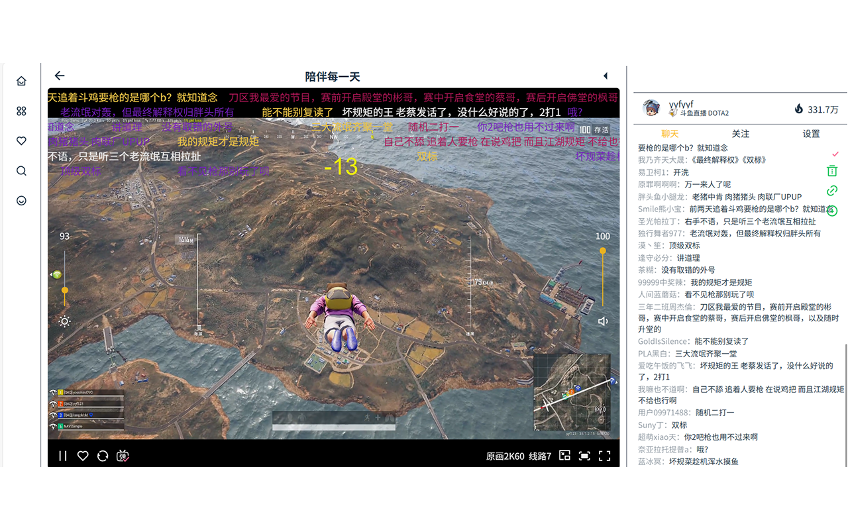This screenshot has height=530, width=848.
Task: Copy the link with green chain icon
Action: coord(832,191)
